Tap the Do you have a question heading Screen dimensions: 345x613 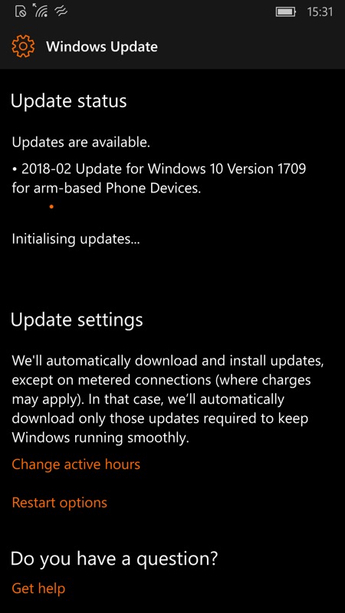point(113,559)
